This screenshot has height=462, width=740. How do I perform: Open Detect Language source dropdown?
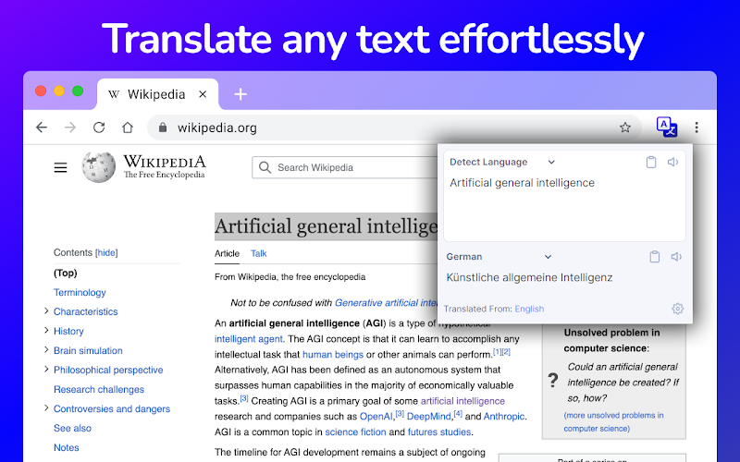click(x=501, y=163)
